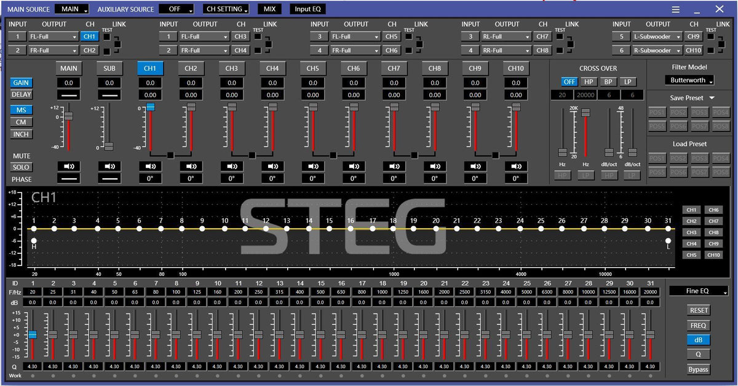Click the CH1 phase 0° field

[150, 178]
